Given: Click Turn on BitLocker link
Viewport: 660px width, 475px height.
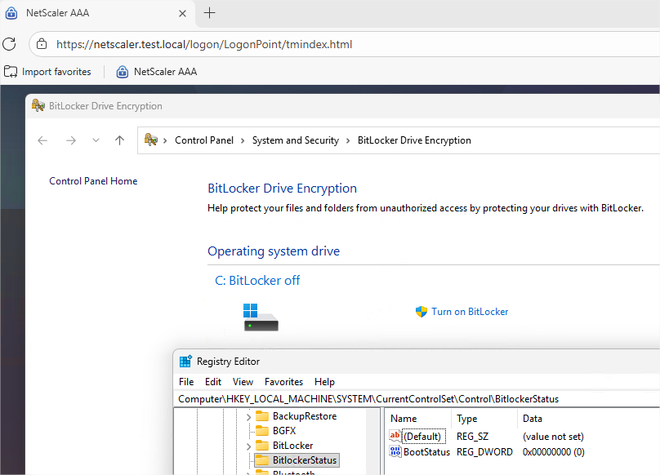Looking at the screenshot, I should (x=470, y=312).
